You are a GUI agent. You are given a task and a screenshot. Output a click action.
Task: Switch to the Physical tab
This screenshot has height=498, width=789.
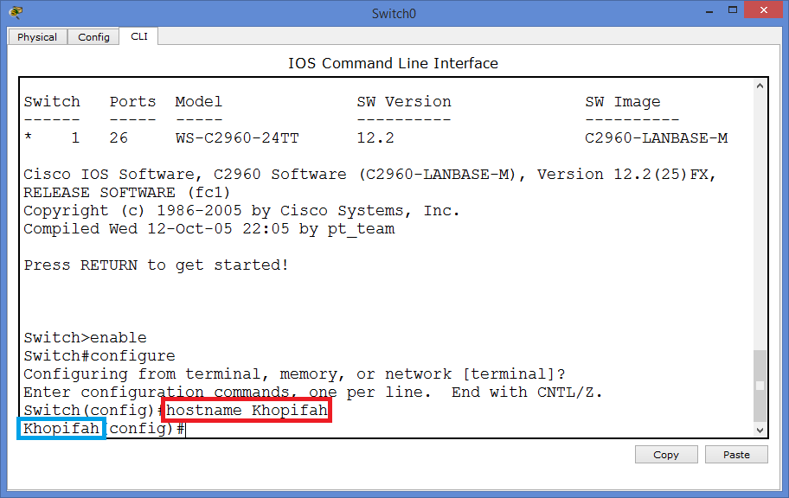coord(37,37)
